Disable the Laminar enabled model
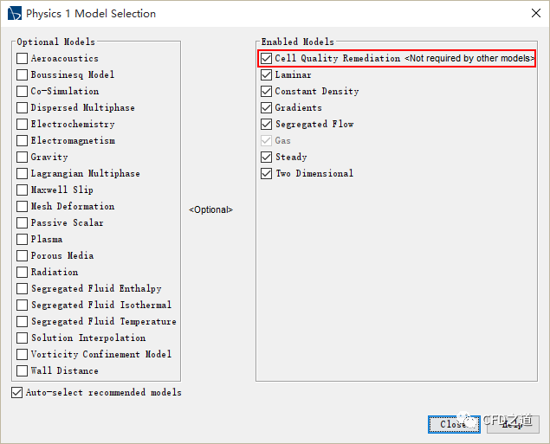The width and height of the screenshot is (550, 444). 267,75
